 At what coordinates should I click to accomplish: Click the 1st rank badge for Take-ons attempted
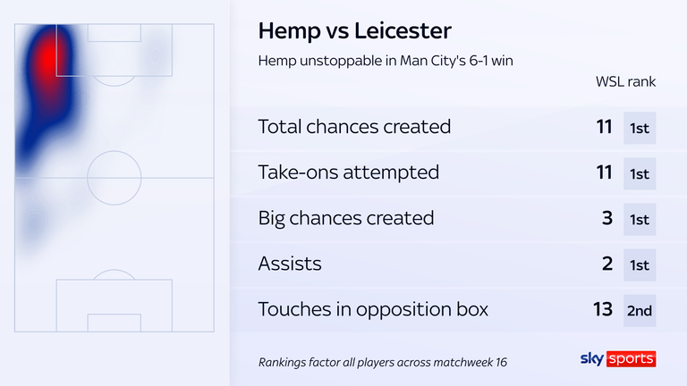(639, 173)
